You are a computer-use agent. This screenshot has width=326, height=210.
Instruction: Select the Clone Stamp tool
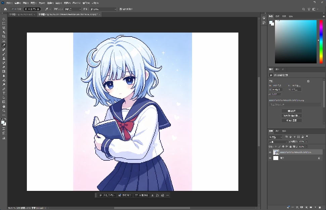pos(4,58)
